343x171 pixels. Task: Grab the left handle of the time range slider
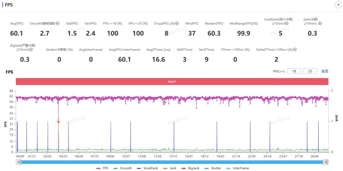click(19, 162)
